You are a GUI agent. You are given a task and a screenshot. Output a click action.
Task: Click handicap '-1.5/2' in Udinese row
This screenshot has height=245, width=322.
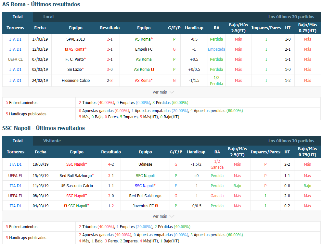196,164
